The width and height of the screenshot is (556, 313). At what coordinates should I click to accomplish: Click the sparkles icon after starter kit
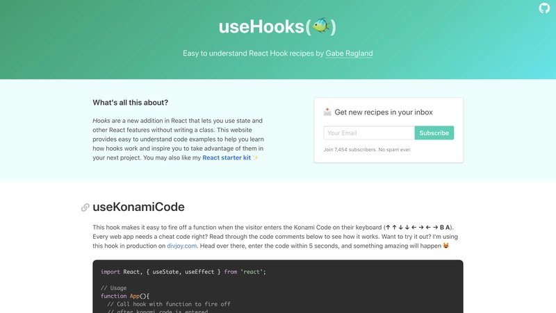[x=256, y=158]
